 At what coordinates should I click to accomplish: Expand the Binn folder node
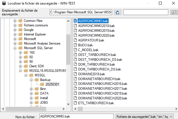31,89
